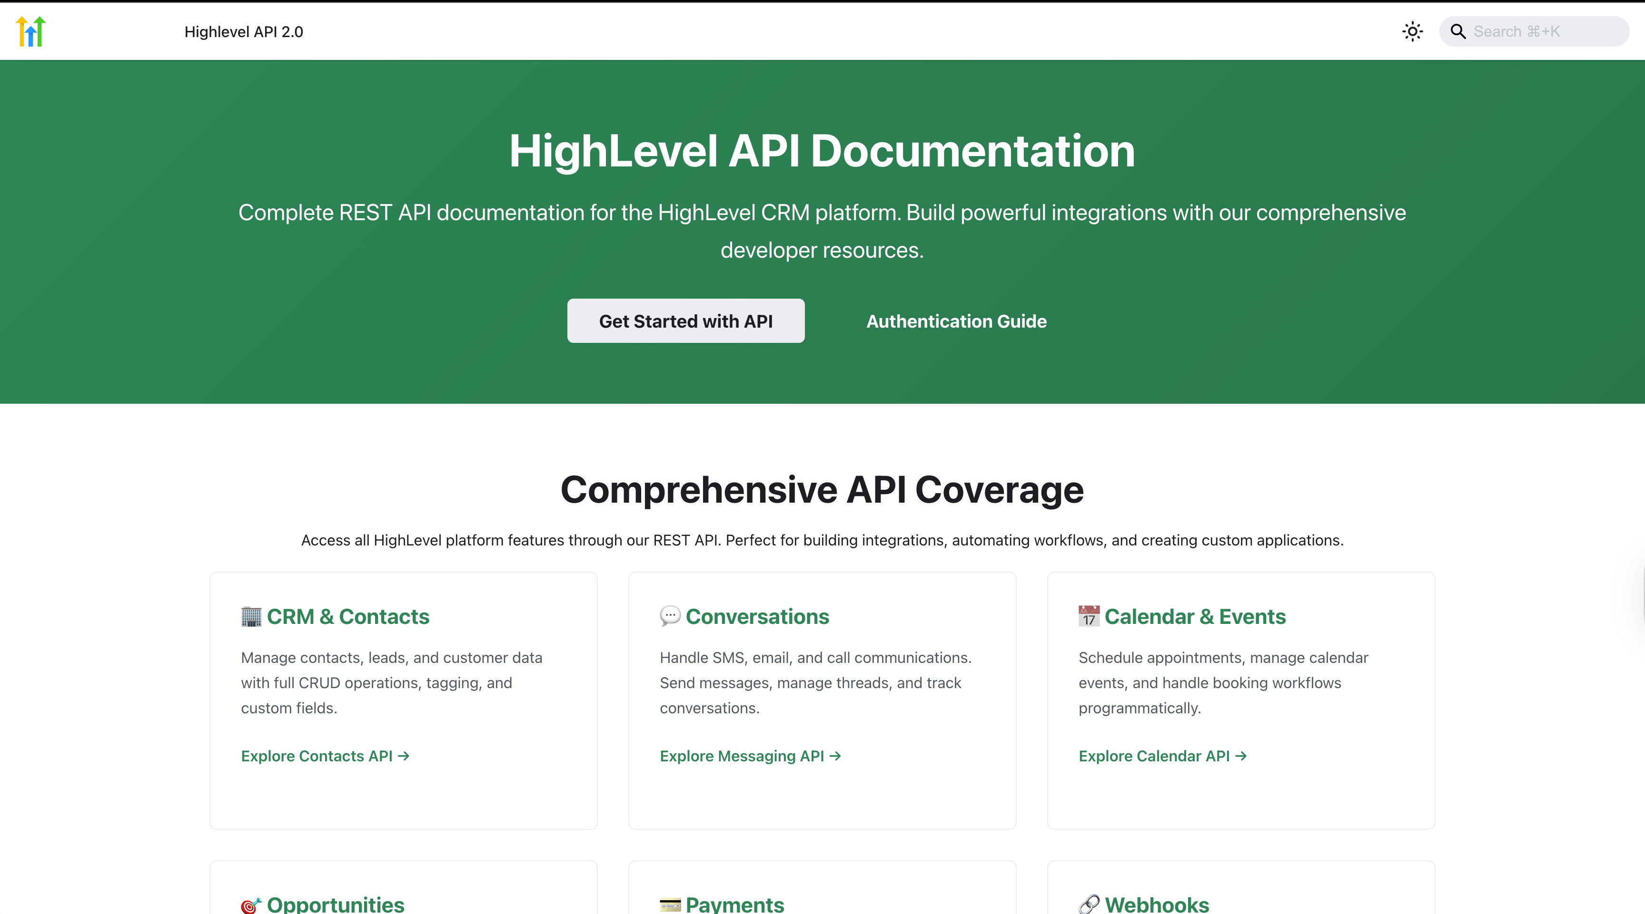This screenshot has width=1645, height=914.
Task: Open the Webhooks card heading
Action: click(1157, 904)
